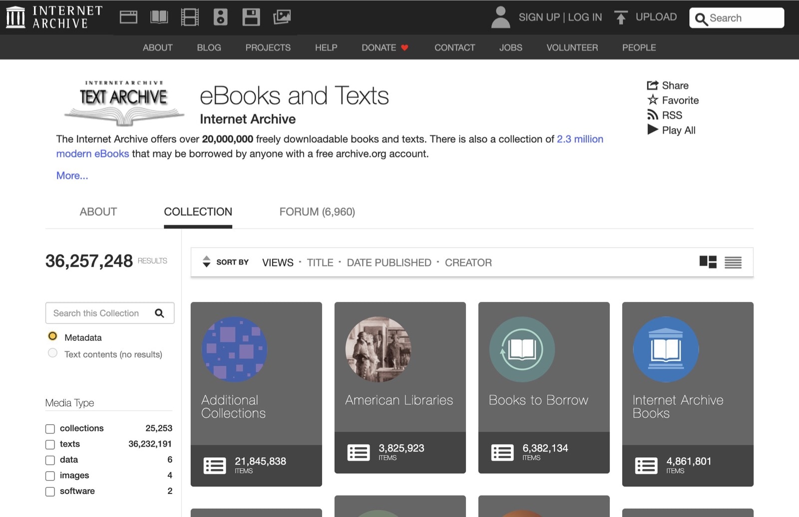Open the video/web media icon in top navigation

(x=128, y=16)
